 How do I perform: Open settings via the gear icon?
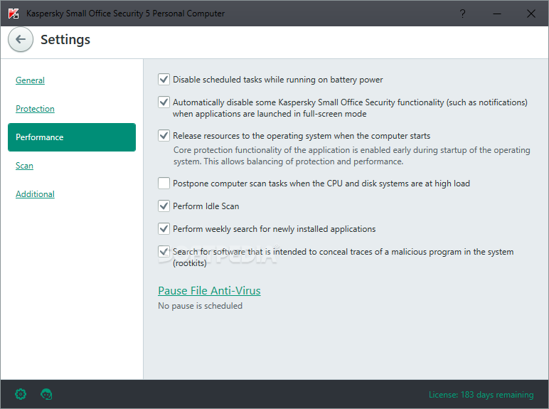pyautogui.click(x=21, y=394)
